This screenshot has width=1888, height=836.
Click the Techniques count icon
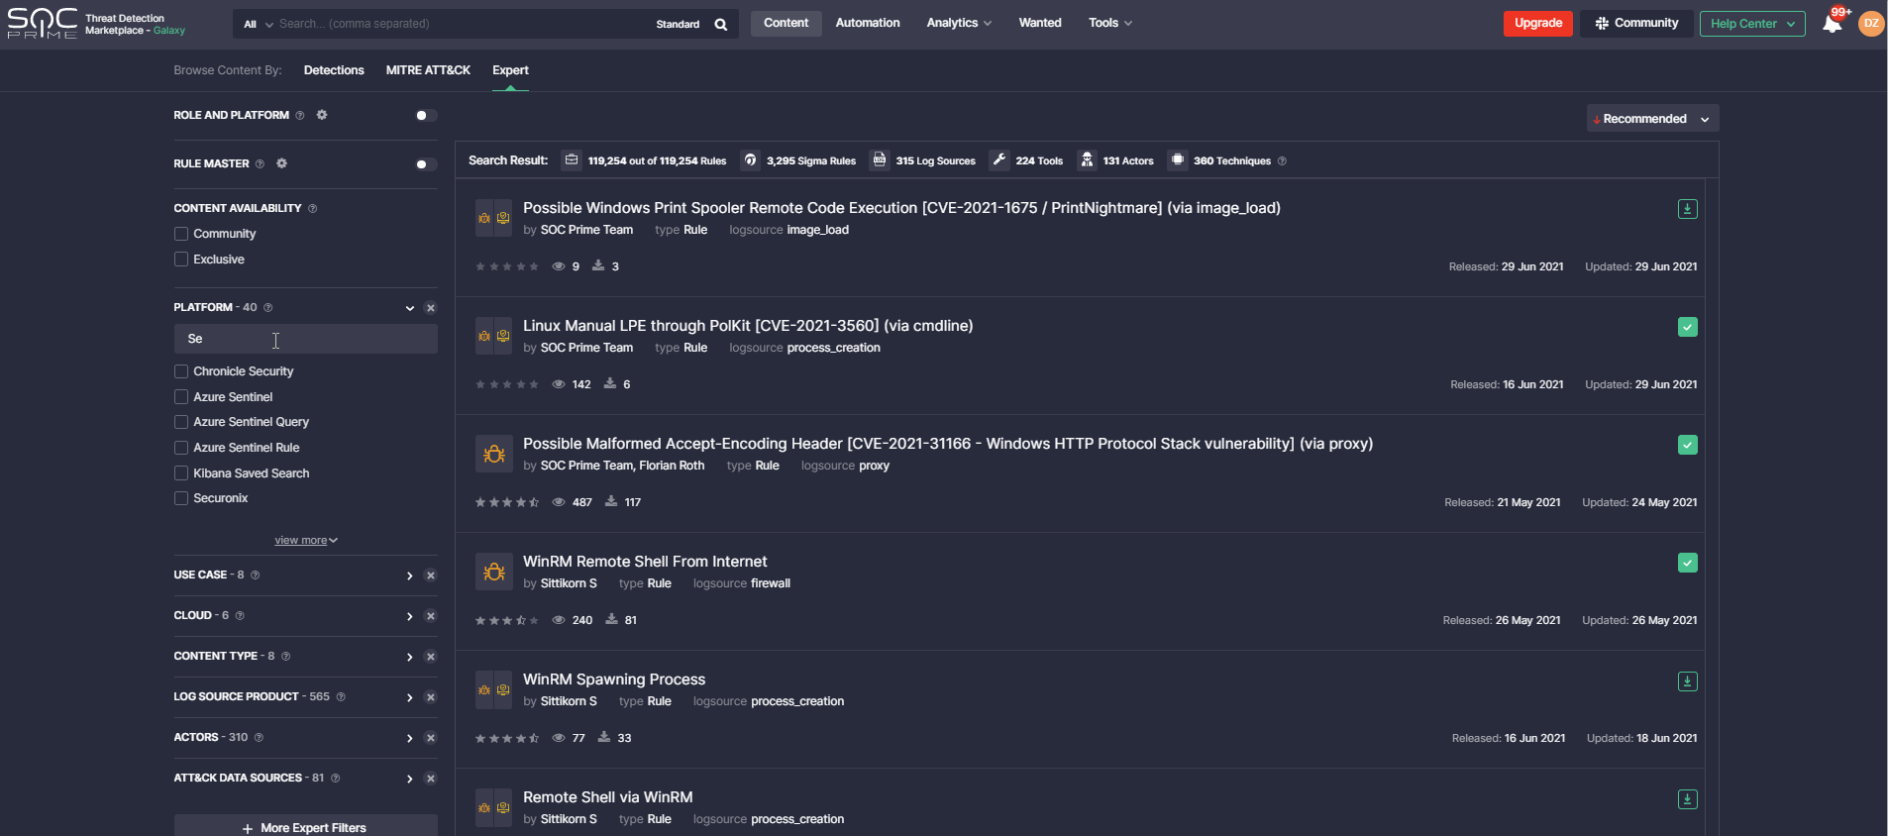tap(1178, 160)
